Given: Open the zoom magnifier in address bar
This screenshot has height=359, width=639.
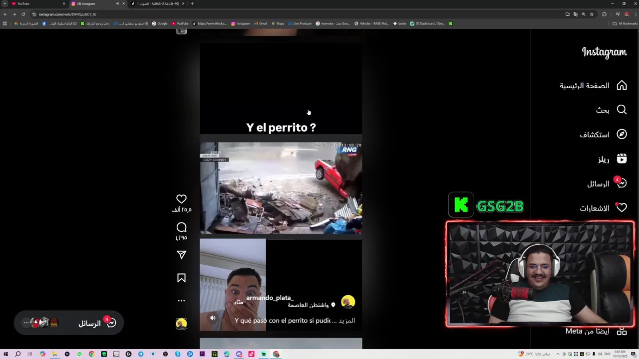Looking at the screenshot, I should coord(583,14).
